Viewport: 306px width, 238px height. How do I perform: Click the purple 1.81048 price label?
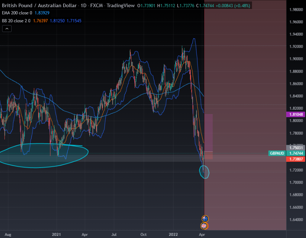click(296, 114)
